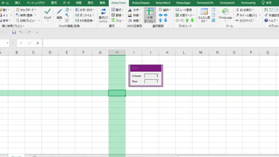Click the gray left arrow in ブック/シート
Screen dimensions: 279x157
click(x=177, y=21)
